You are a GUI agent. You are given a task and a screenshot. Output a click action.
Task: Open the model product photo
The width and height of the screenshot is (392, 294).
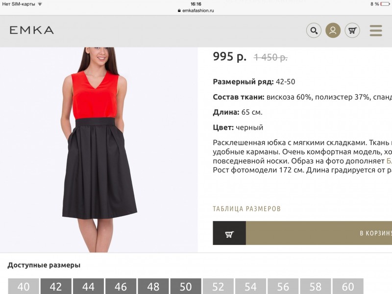point(99,149)
